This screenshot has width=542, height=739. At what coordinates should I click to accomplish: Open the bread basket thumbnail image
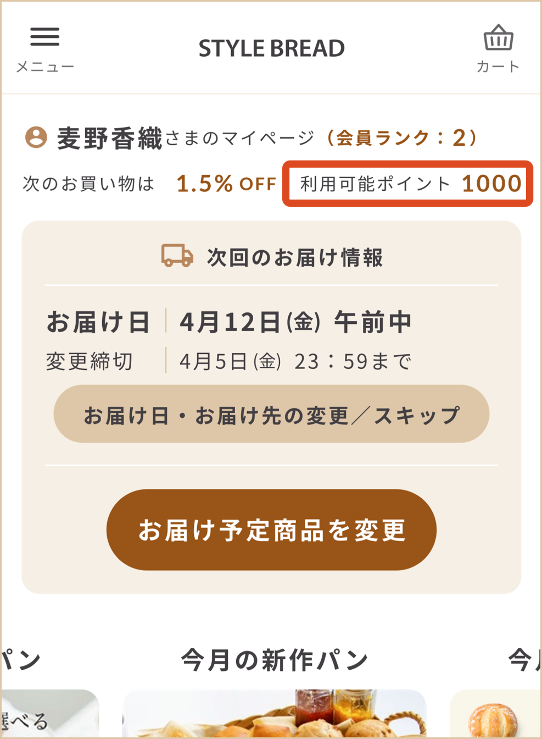pyautogui.click(x=274, y=714)
